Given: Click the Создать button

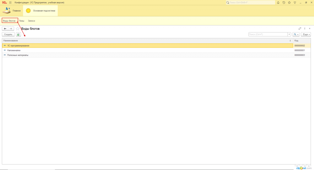Looking at the screenshot, I should [x=8, y=34].
